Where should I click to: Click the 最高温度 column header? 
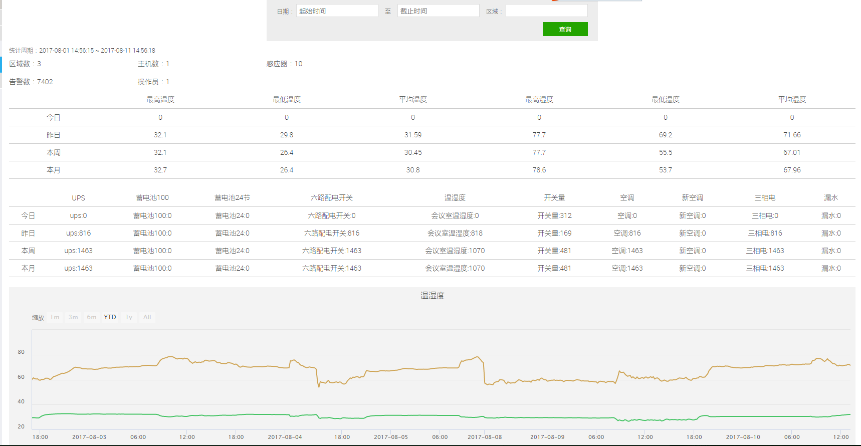160,100
